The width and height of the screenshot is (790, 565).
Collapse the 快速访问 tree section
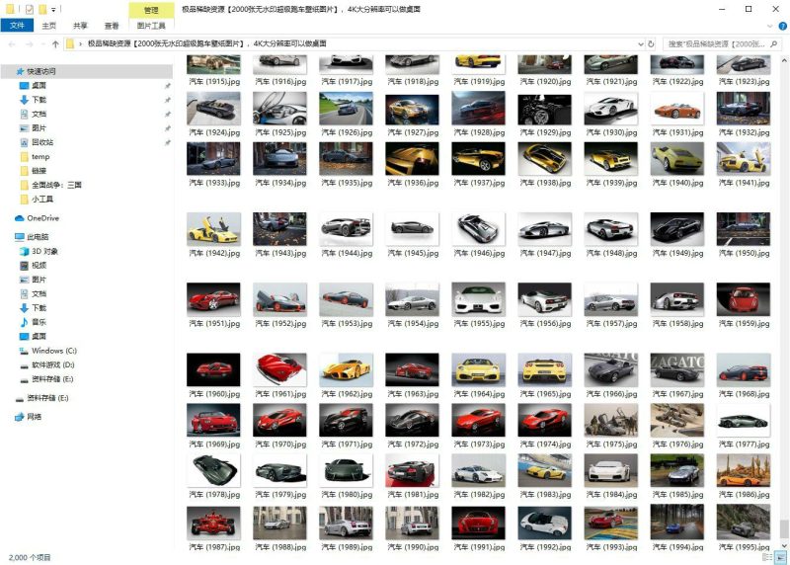[8, 71]
